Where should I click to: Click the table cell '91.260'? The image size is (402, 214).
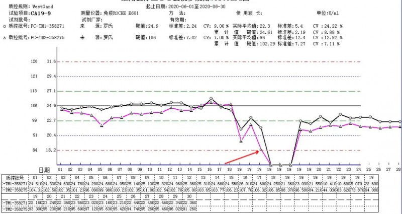[x=190, y=209]
